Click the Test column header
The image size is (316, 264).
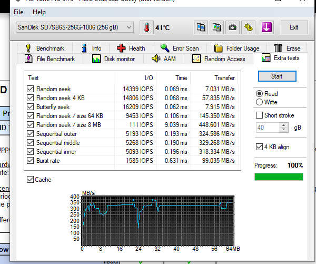[69, 78]
